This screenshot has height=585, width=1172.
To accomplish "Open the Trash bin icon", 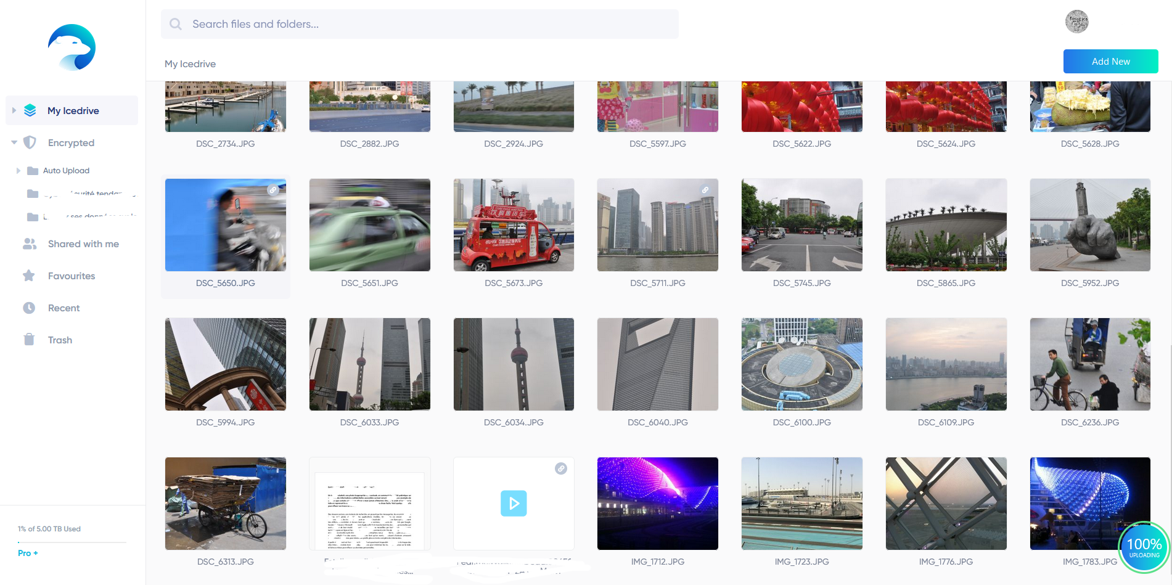I will [30, 340].
